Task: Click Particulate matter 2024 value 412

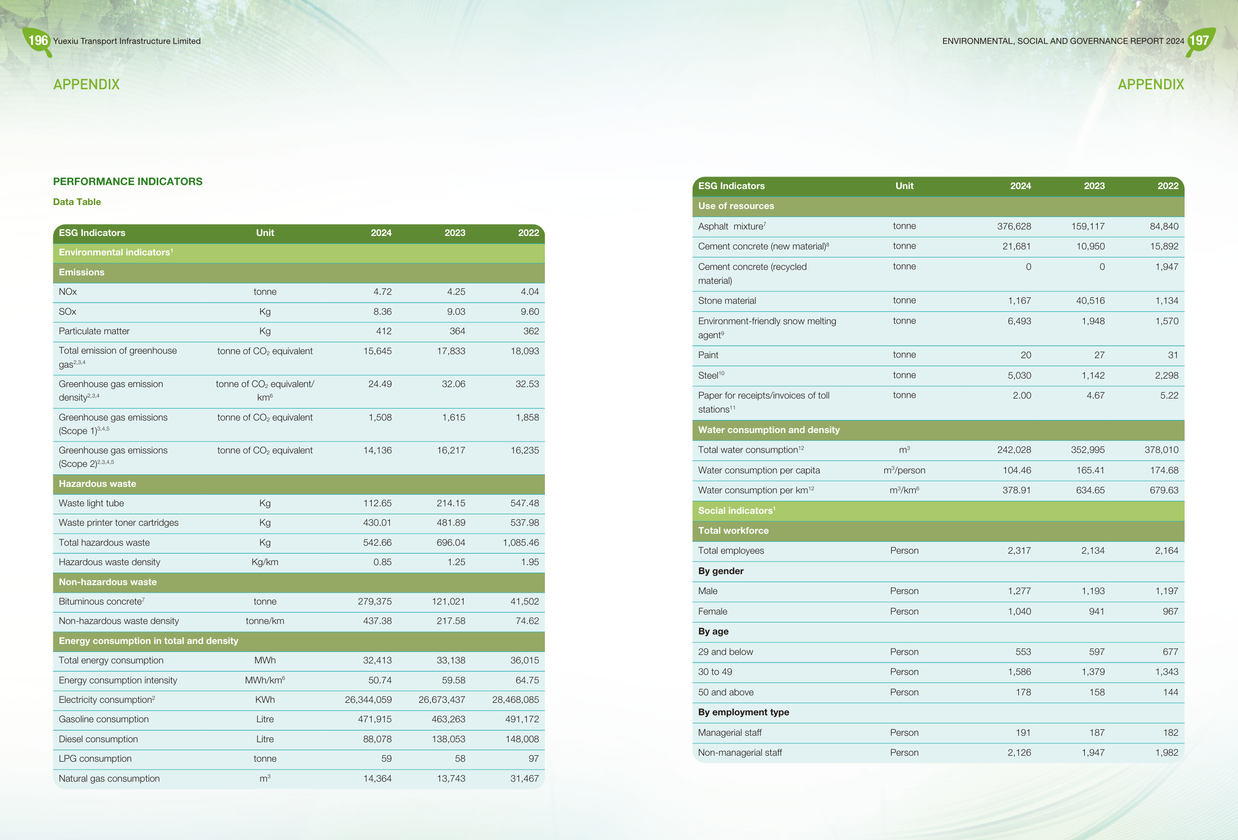Action: pos(384,331)
